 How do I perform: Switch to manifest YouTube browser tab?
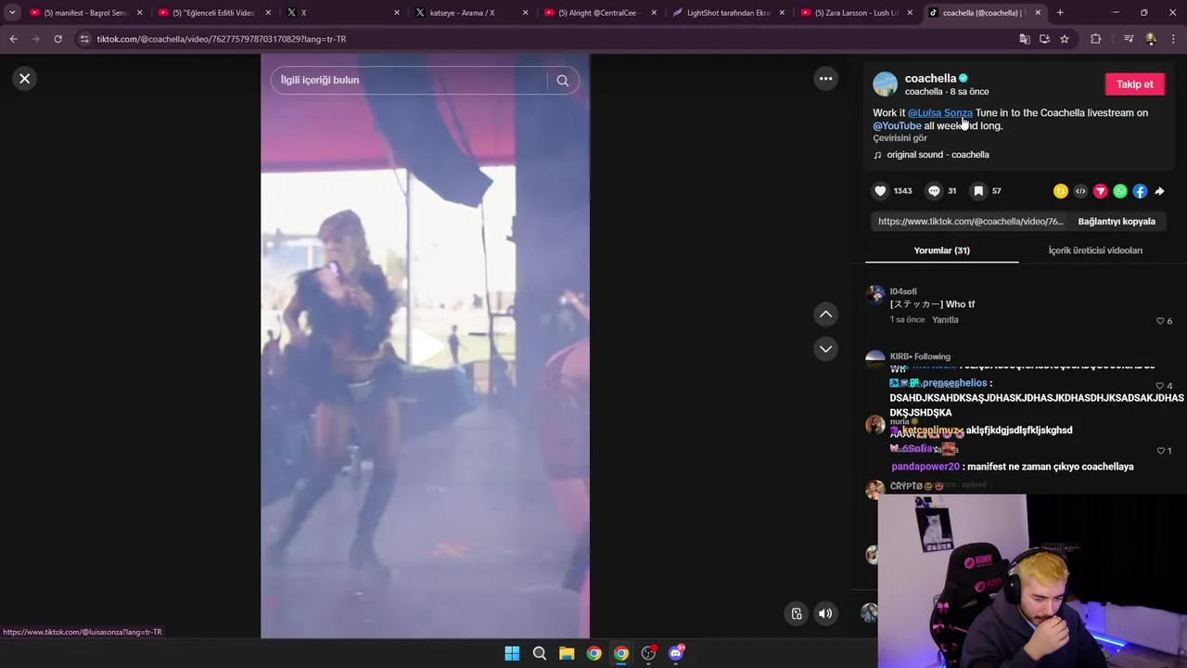click(85, 13)
